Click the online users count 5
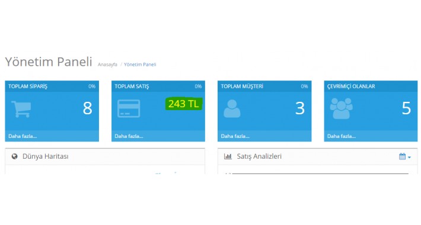Image resolution: width=421 pixels, height=225 pixels. coord(406,108)
